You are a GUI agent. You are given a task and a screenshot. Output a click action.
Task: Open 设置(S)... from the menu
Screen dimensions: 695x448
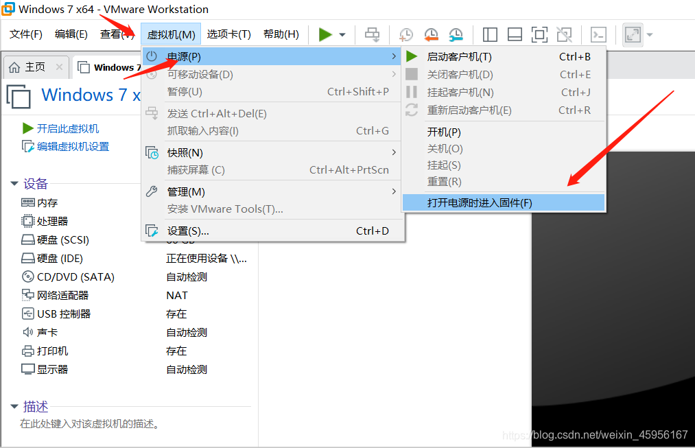272,231
